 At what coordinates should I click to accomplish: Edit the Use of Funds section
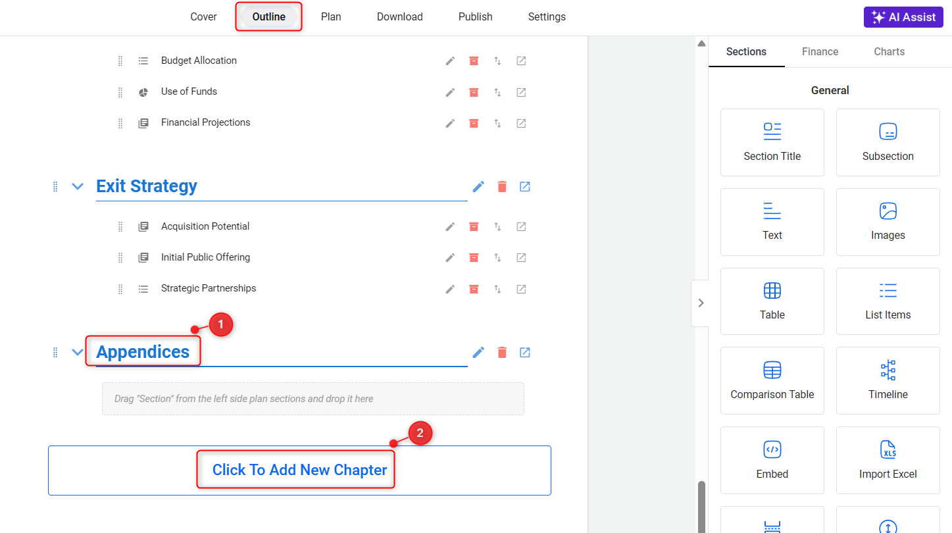(x=450, y=92)
